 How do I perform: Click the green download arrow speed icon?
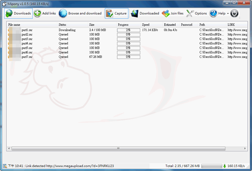(225, 166)
